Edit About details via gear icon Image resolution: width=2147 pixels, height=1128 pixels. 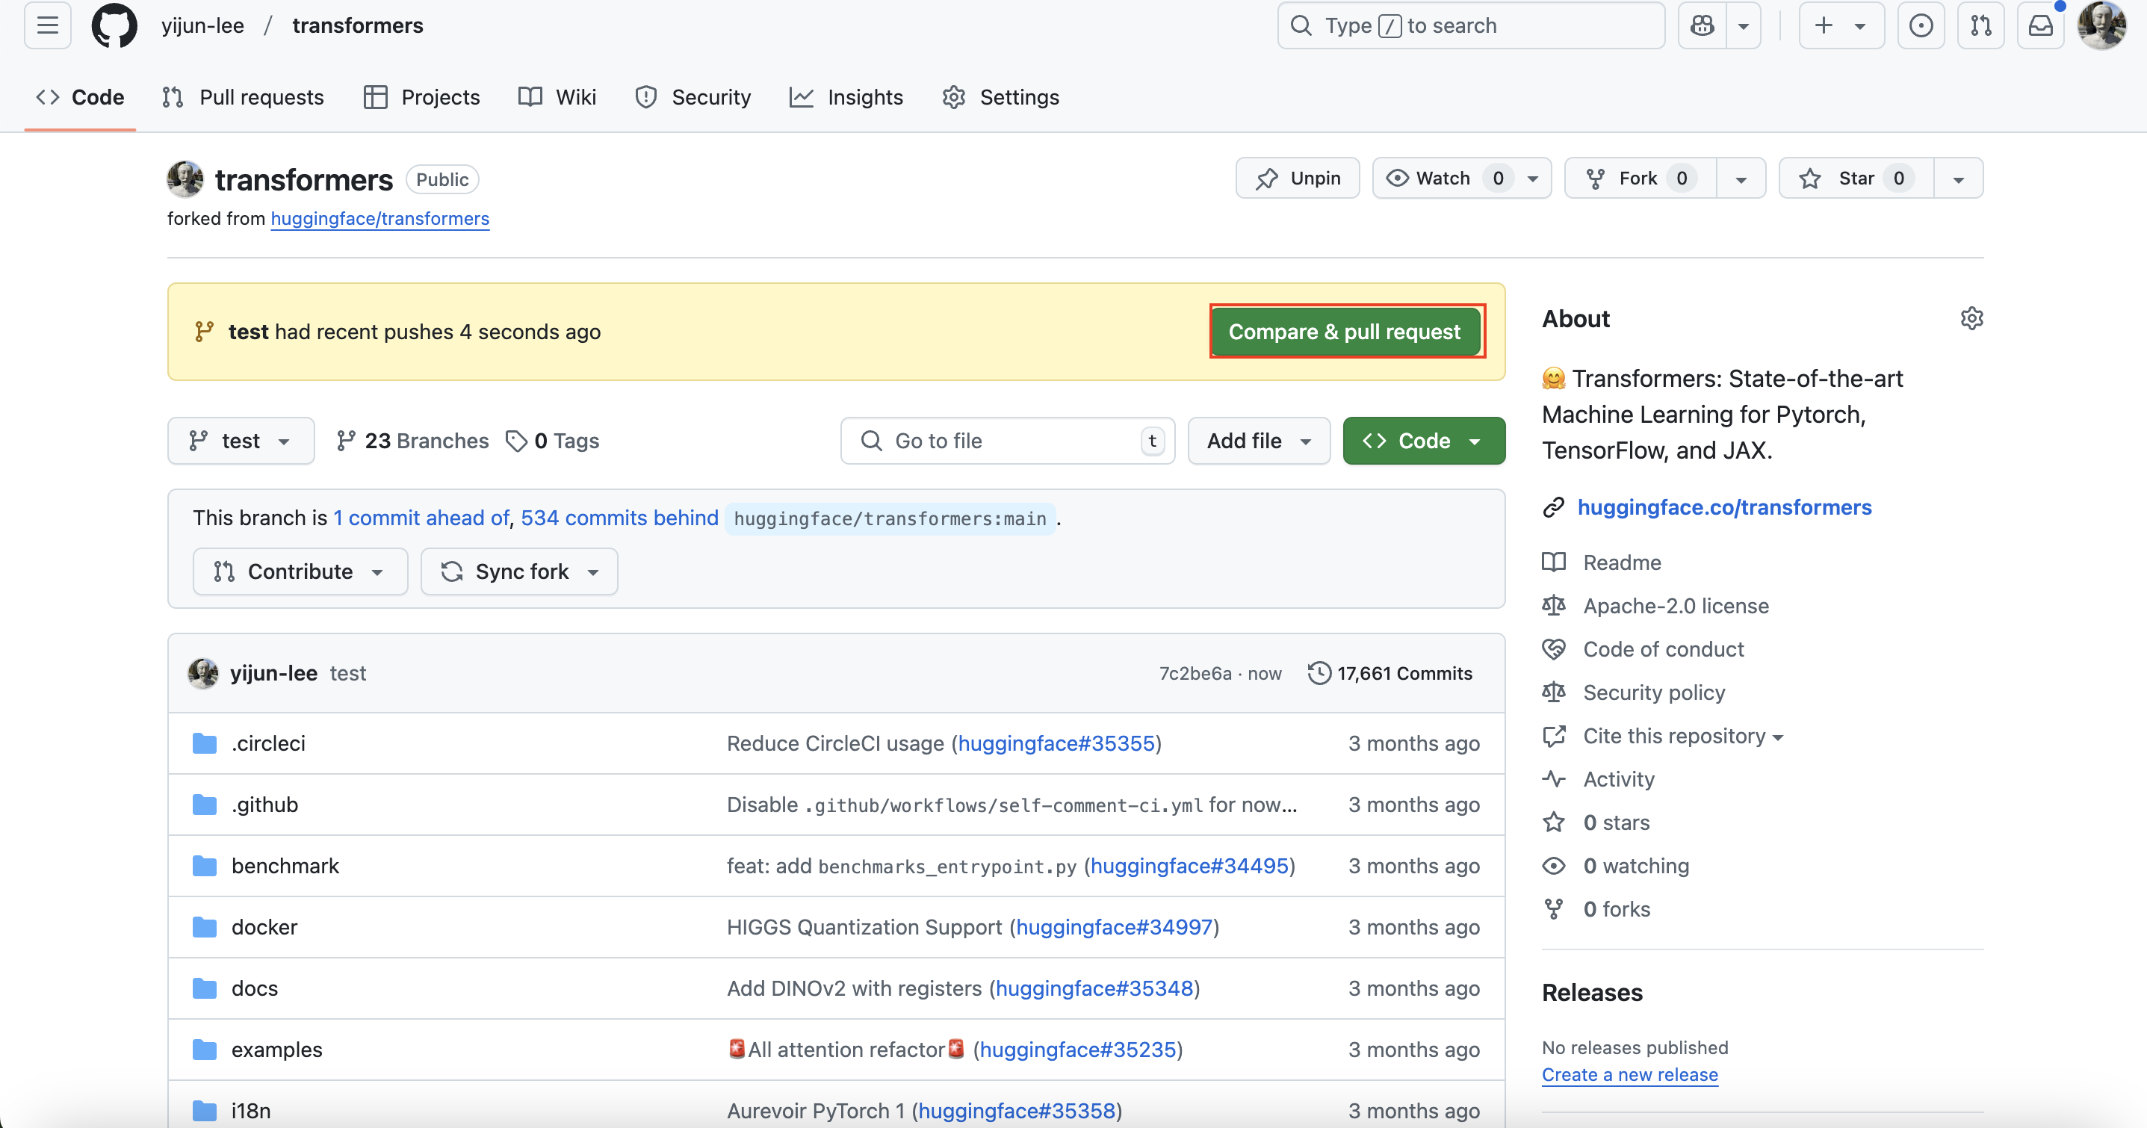coord(1971,318)
